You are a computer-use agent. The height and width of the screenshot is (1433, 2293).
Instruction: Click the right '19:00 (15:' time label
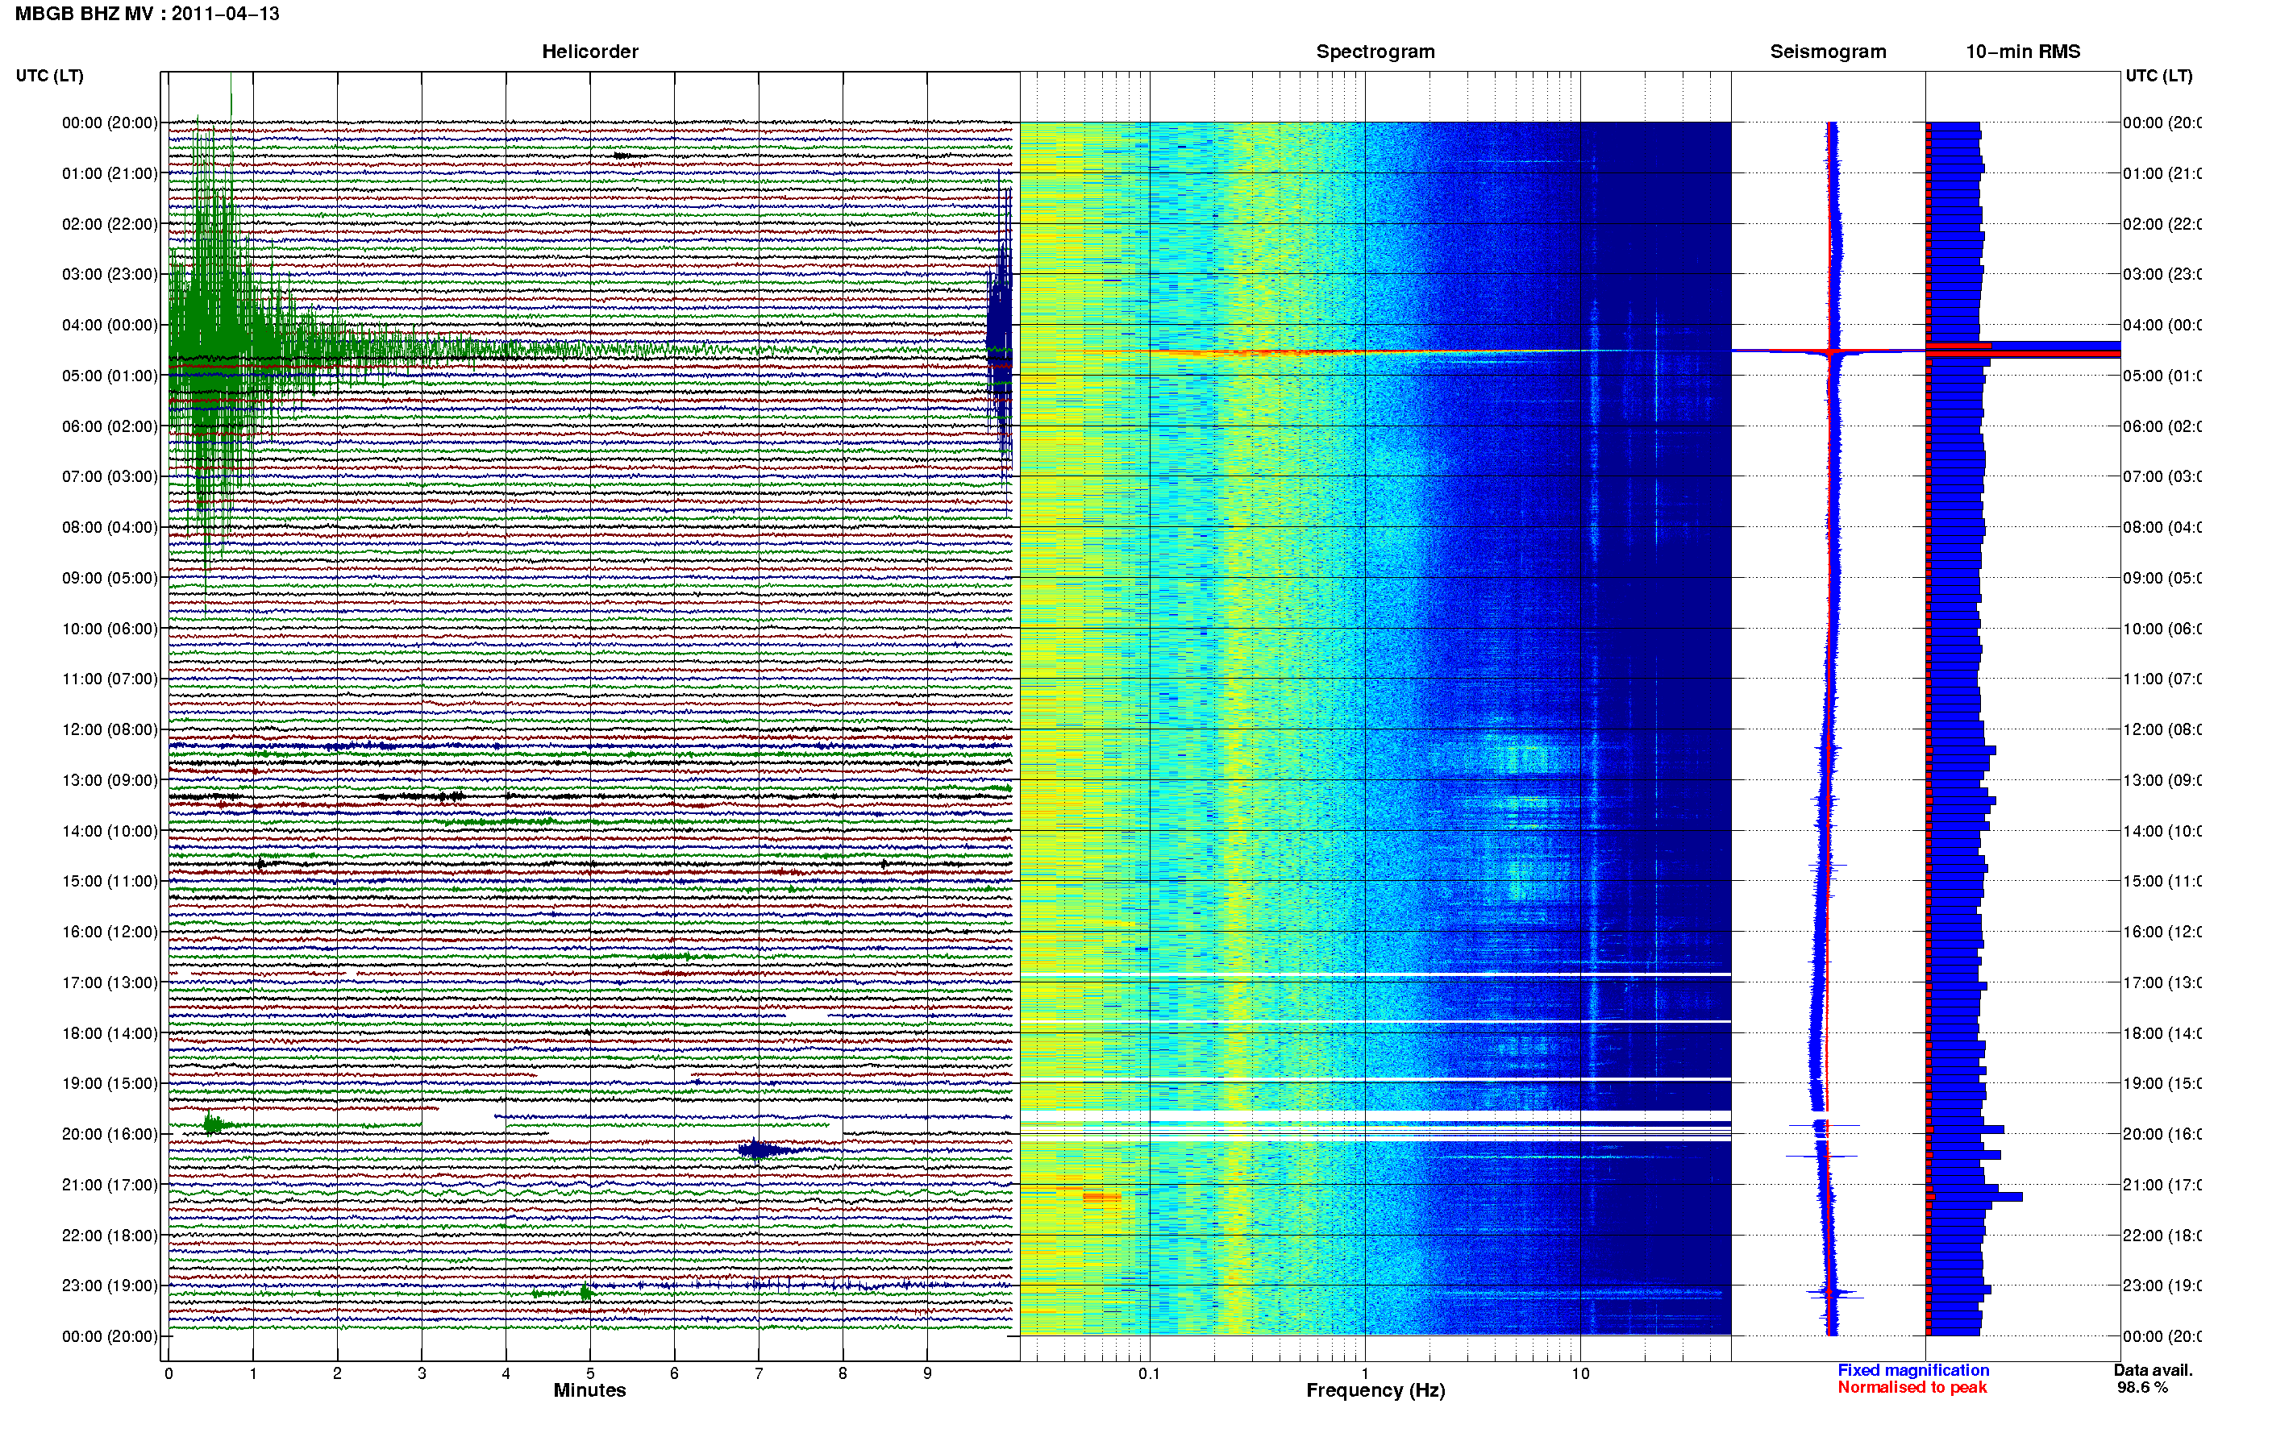point(2162,1084)
